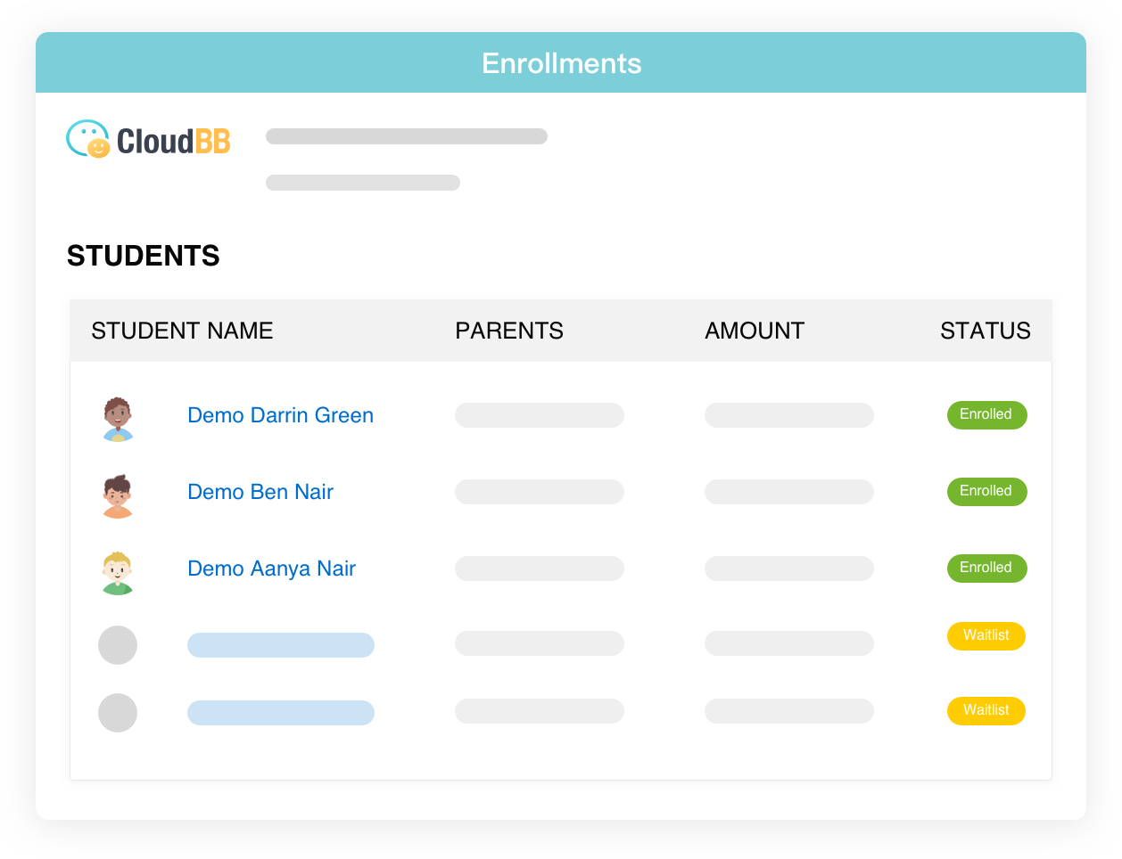The image size is (1122, 859).
Task: Click the CloudBB logo
Action: [148, 140]
